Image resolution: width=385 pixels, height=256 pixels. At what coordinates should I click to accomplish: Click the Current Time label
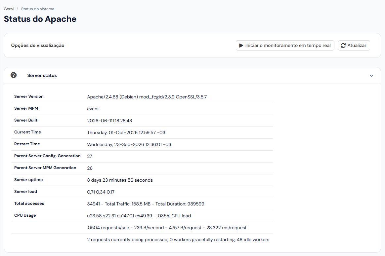coord(27,132)
